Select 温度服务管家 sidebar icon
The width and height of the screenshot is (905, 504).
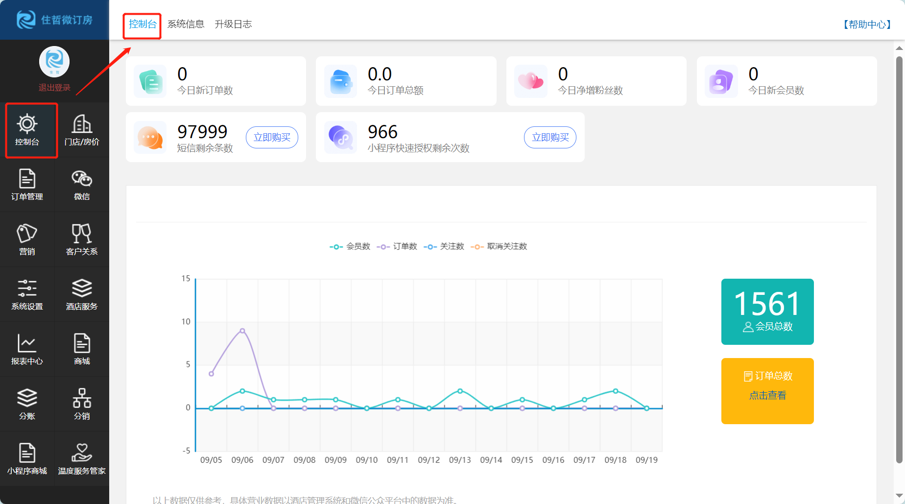tap(82, 459)
